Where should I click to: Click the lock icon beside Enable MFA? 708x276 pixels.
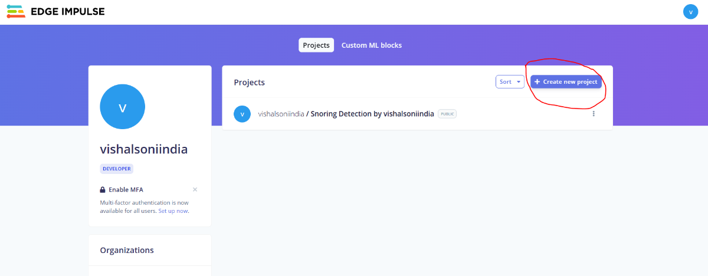[x=103, y=190]
